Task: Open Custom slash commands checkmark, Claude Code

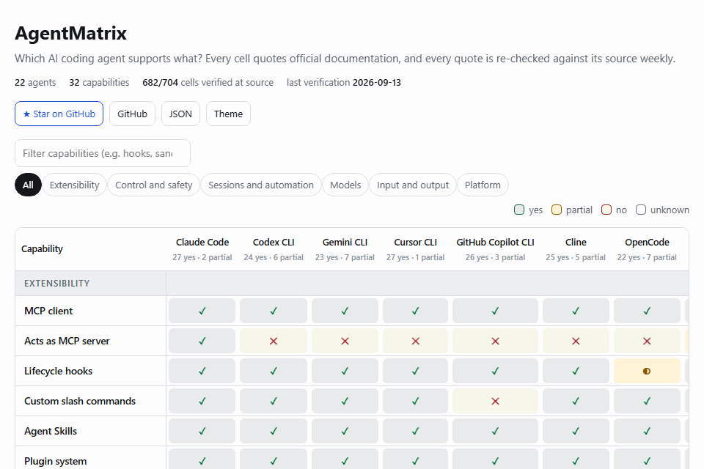Action: [x=202, y=401]
